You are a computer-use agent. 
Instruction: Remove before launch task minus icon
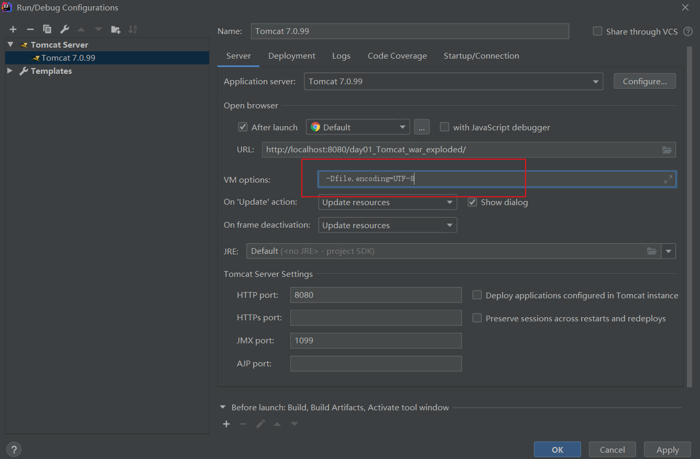pyautogui.click(x=243, y=424)
